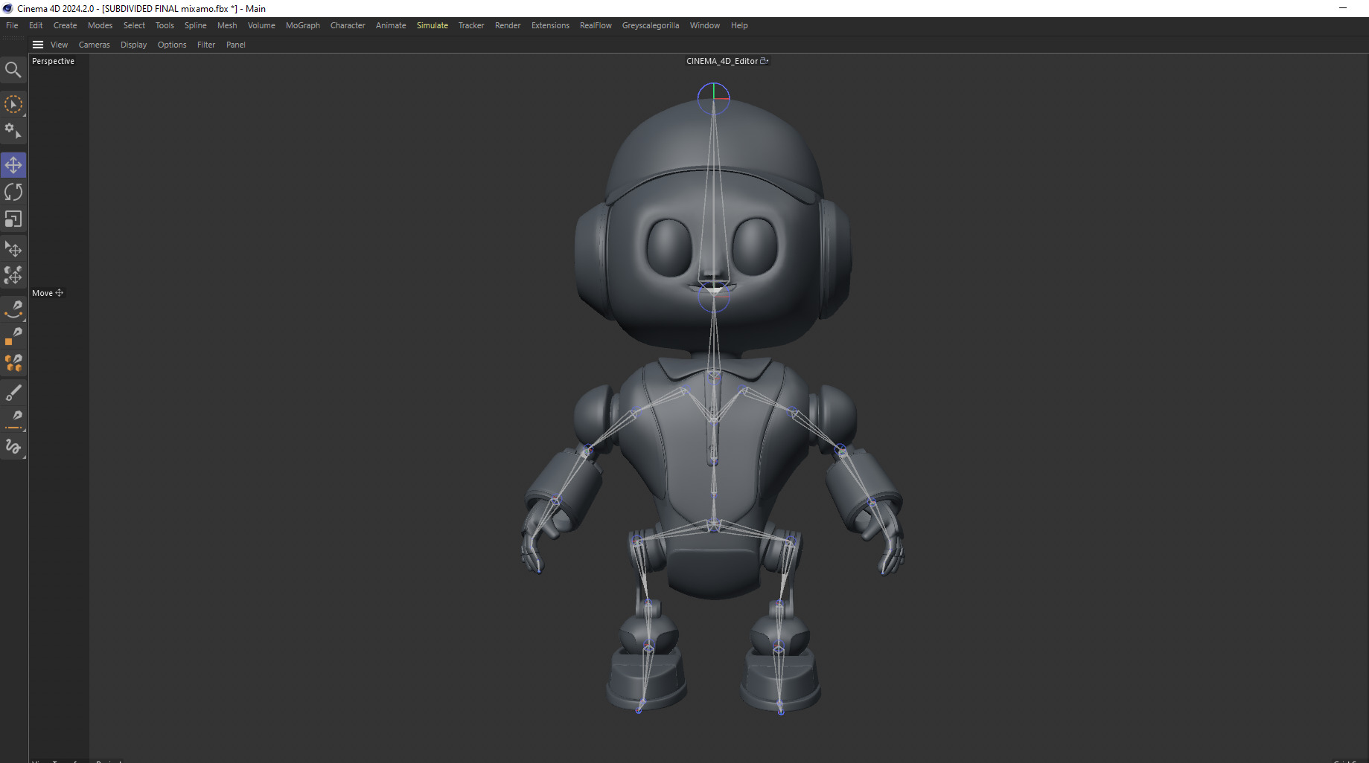Image resolution: width=1369 pixels, height=763 pixels.
Task: Open the Animate menu
Action: point(391,25)
